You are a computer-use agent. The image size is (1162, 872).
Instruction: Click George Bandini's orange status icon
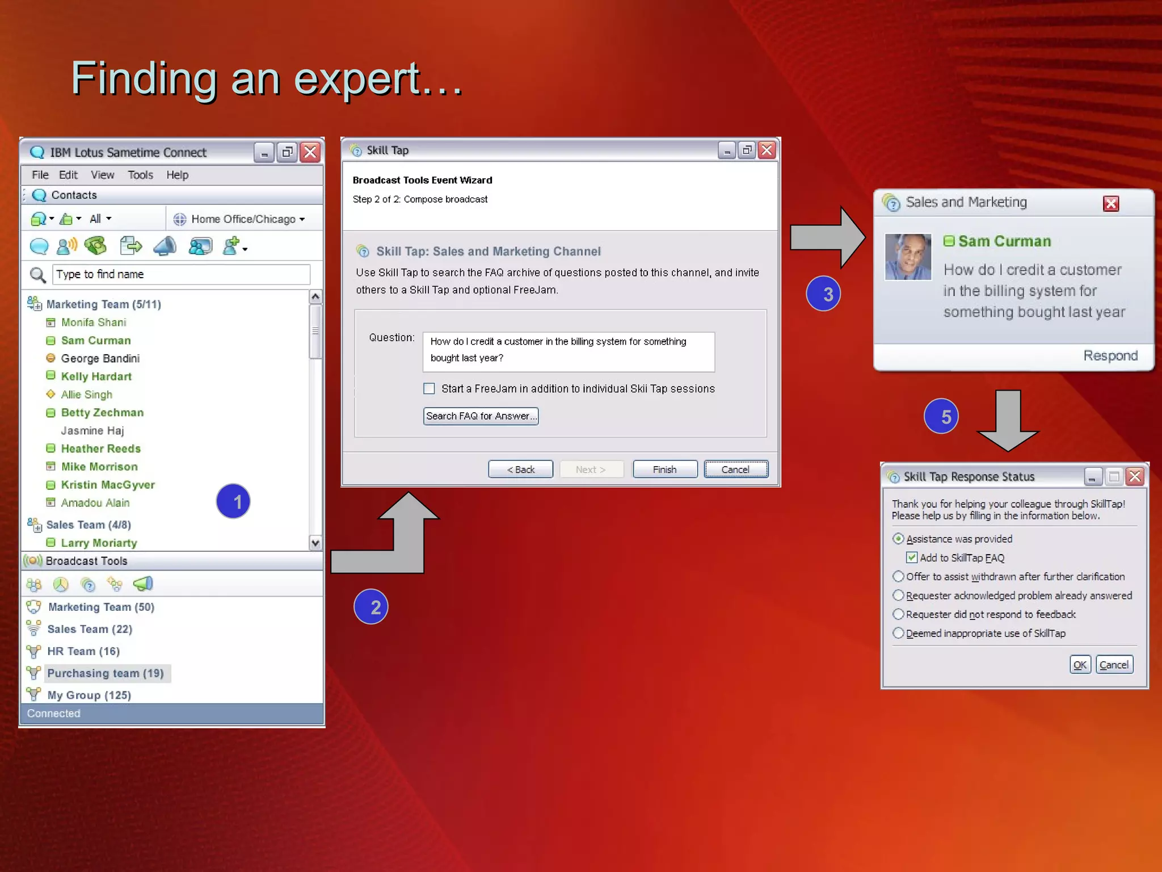click(50, 358)
